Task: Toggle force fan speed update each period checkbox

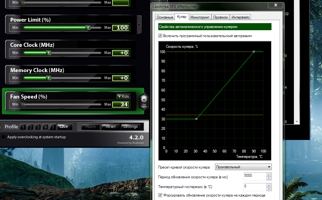Action: tap(160, 195)
